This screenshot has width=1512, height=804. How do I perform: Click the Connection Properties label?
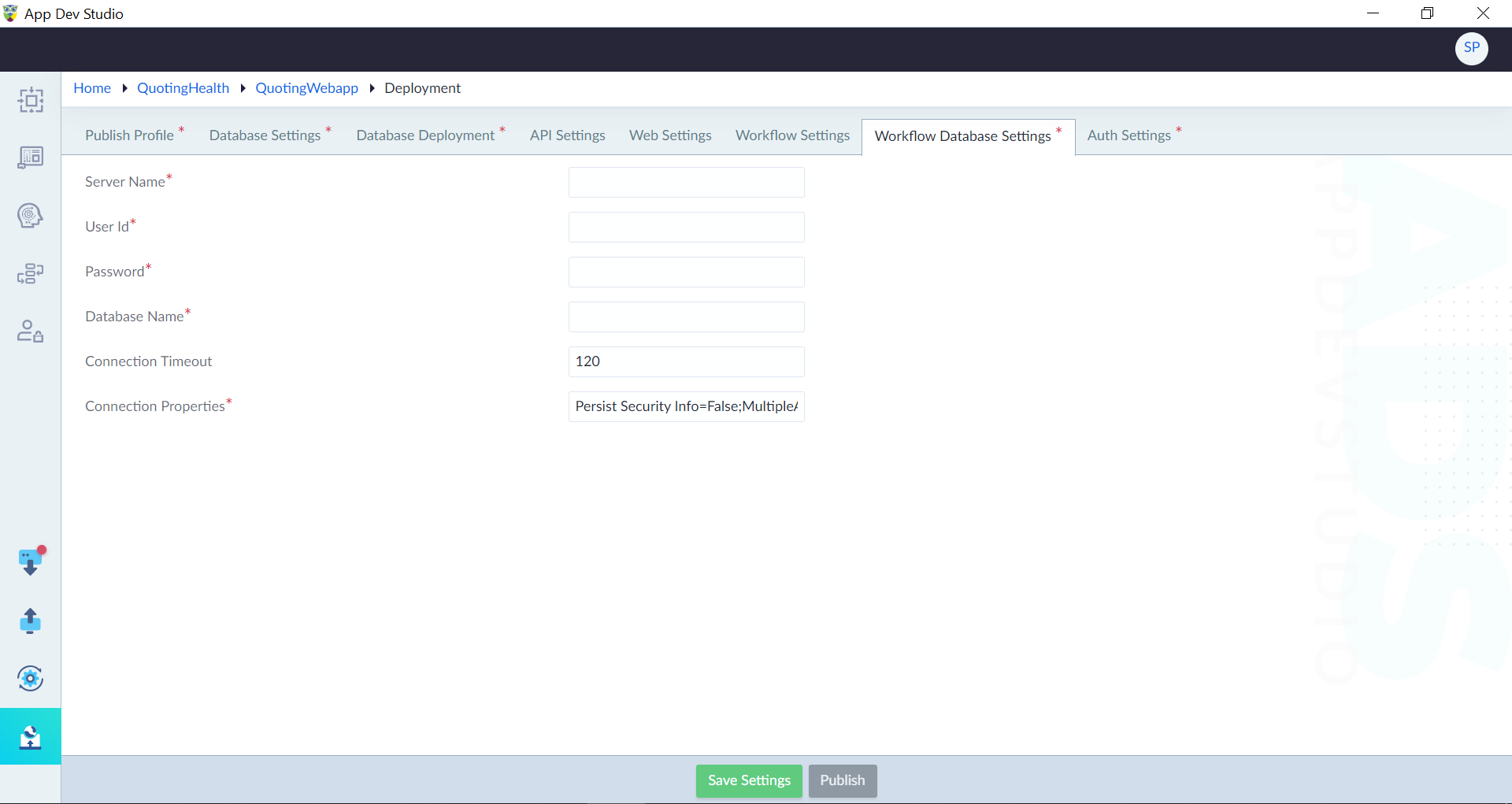click(155, 406)
